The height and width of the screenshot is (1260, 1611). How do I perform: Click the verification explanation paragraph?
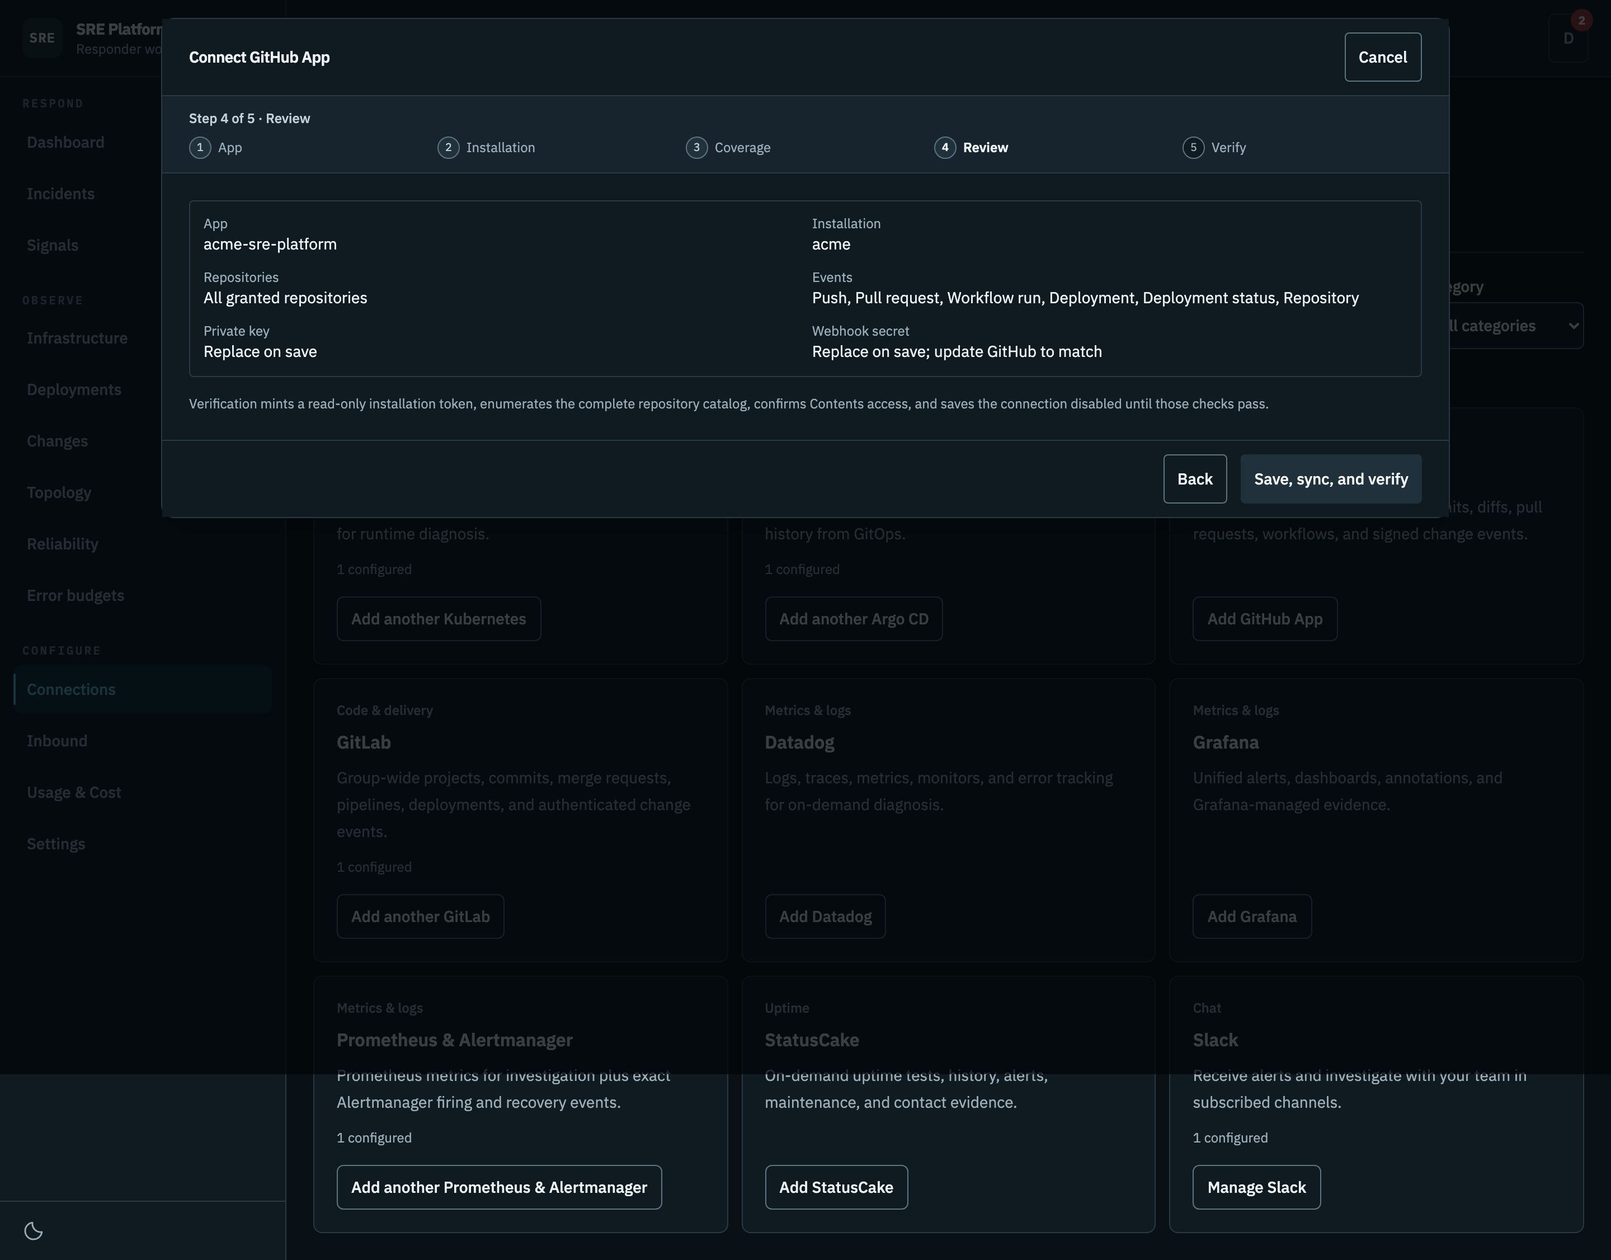click(728, 403)
